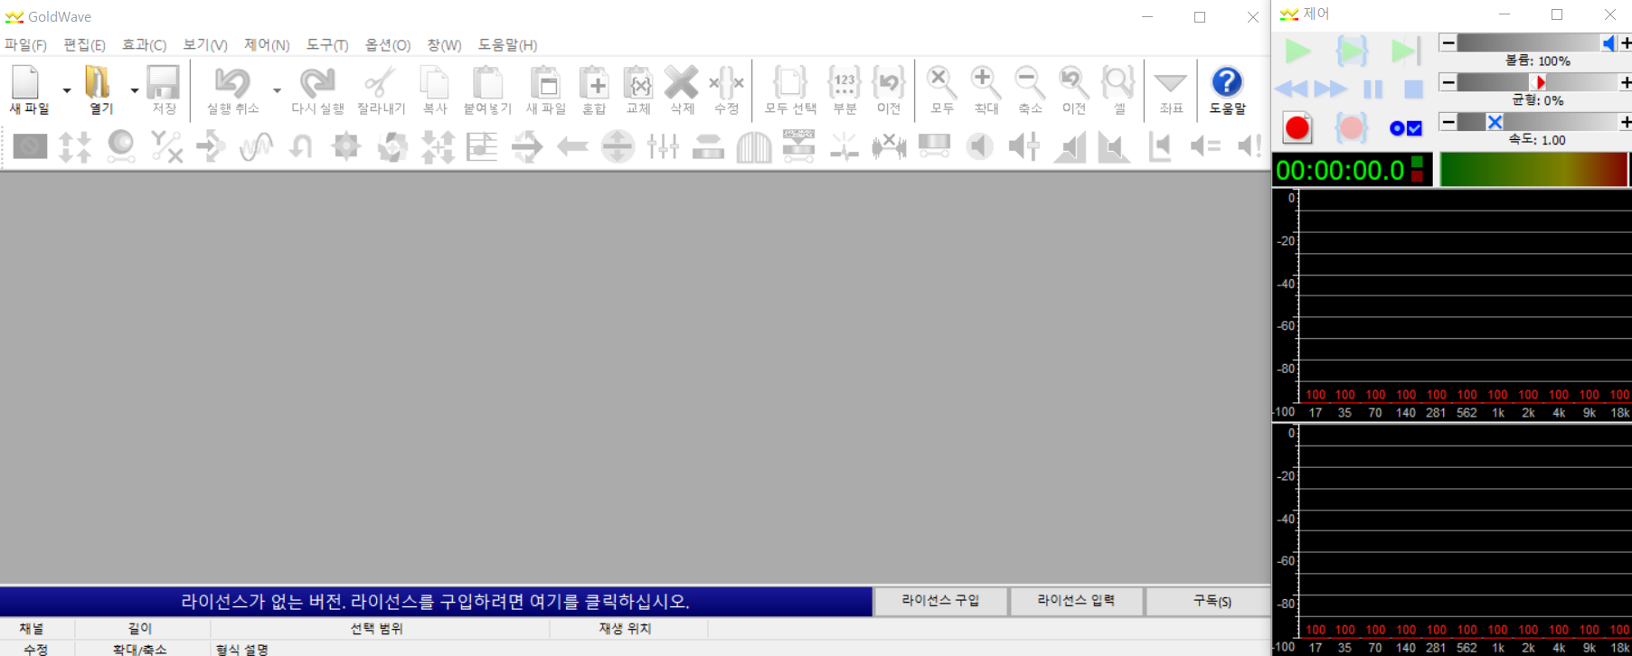The width and height of the screenshot is (1632, 656).
Task: Open the dropdown arrow beside 새 파일
Action: coord(66,90)
